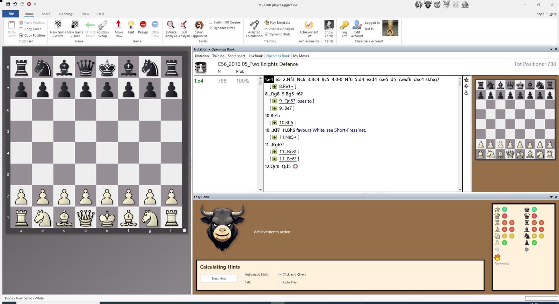Image resolution: width=559 pixels, height=304 pixels.
Task: Click the Position Setup icon
Action: click(x=102, y=25)
